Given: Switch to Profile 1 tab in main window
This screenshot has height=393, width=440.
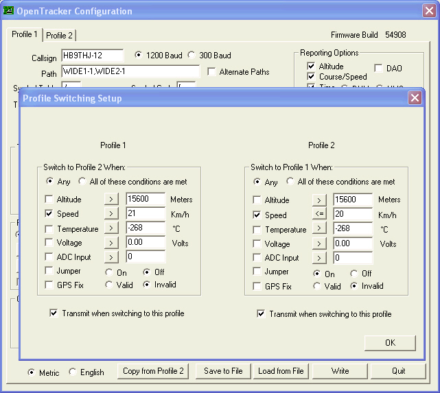Looking at the screenshot, I should point(25,34).
